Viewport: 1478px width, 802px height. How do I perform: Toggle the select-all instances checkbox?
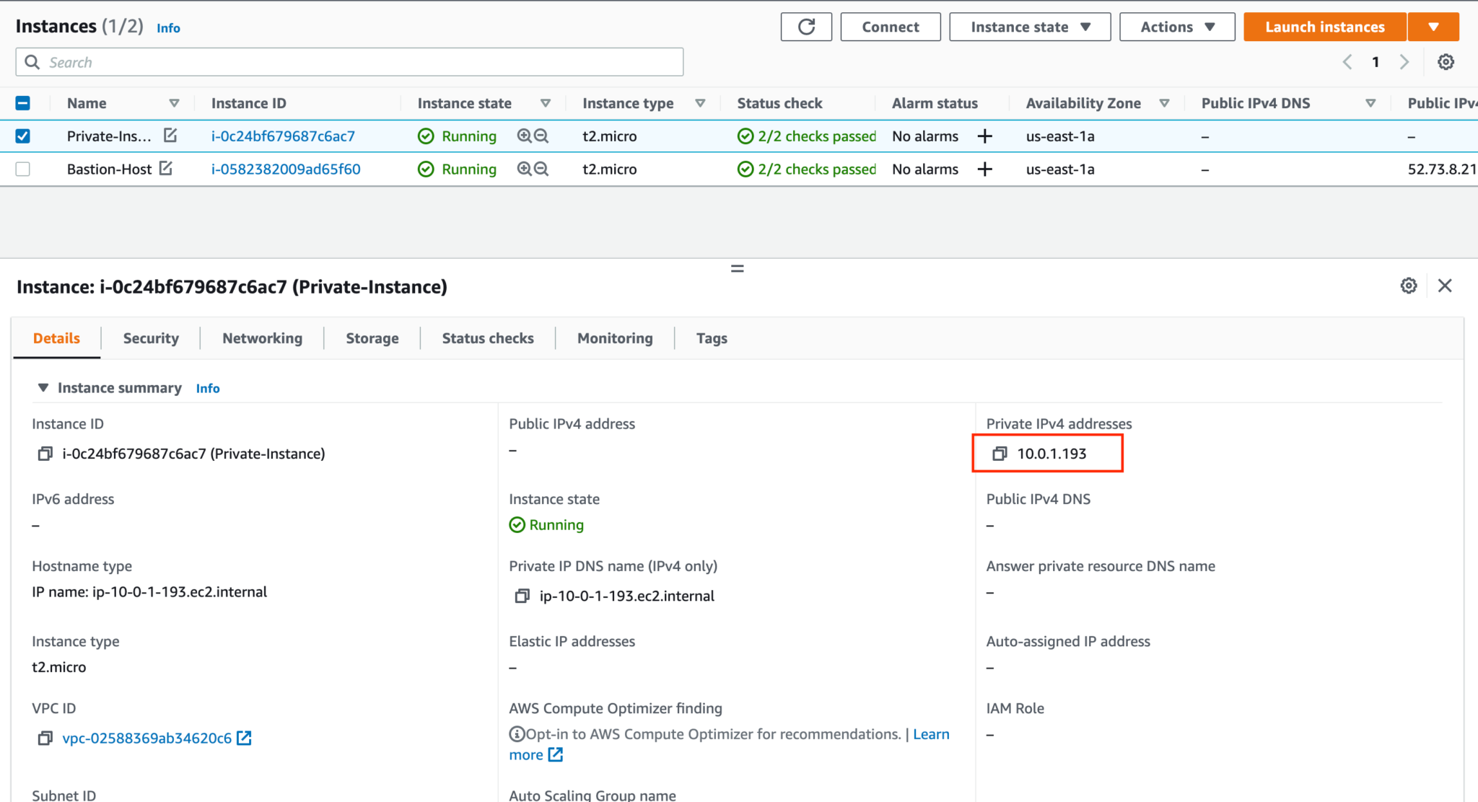(22, 102)
